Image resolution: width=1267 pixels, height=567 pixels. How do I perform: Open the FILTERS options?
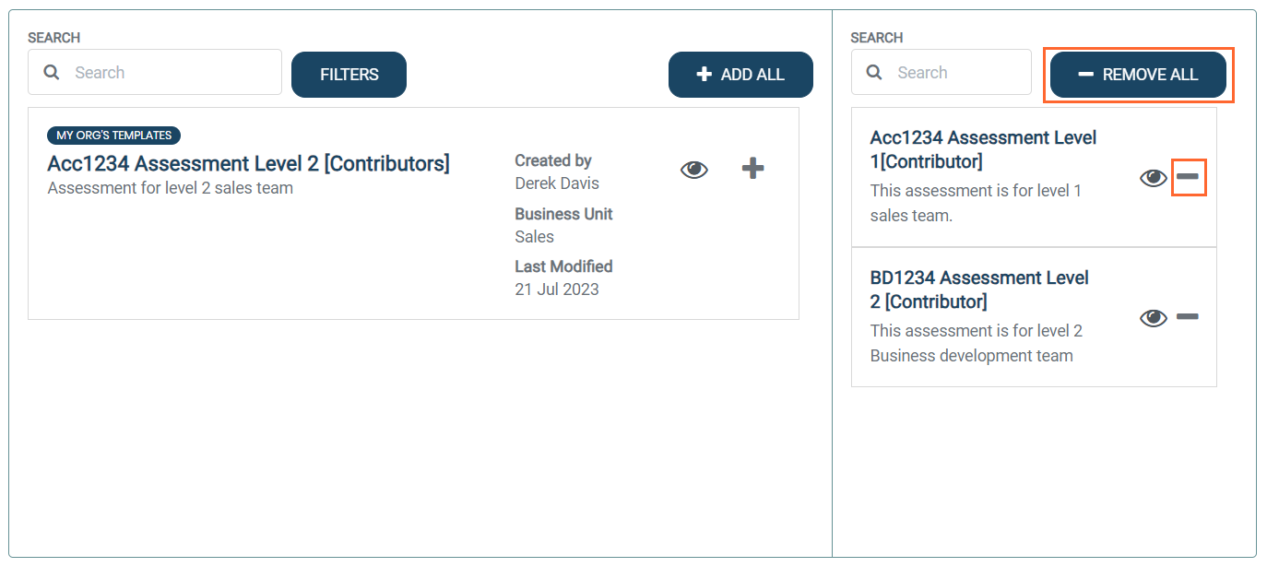point(349,75)
